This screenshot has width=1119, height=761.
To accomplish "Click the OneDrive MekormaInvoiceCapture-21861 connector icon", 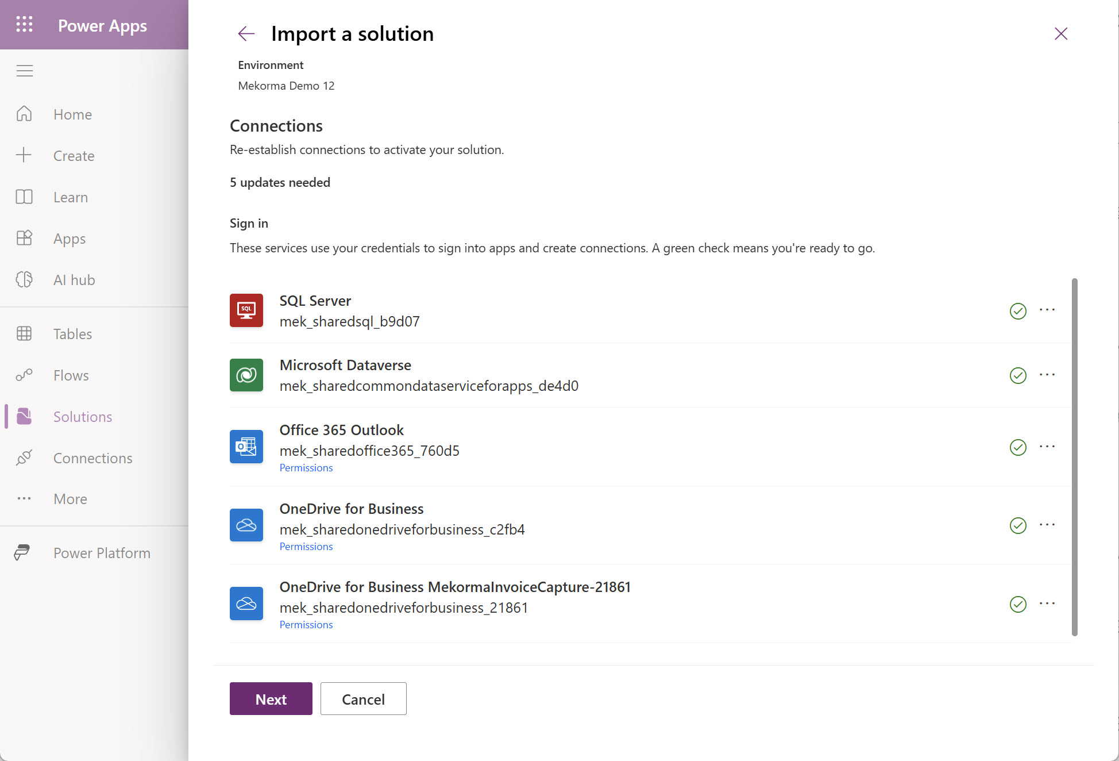I will point(246,604).
